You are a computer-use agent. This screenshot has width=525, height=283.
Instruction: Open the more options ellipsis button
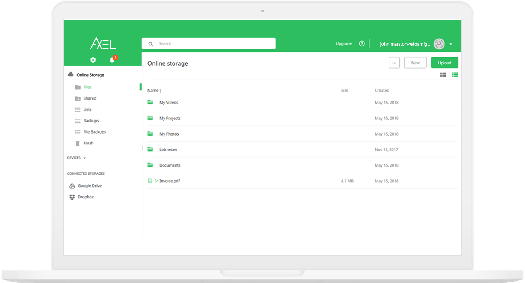pyautogui.click(x=394, y=63)
